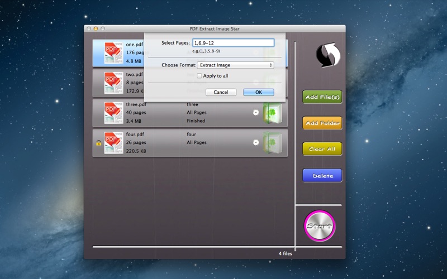Click output name 'four' in list
Viewport: 447px width, 279px height.
point(191,134)
